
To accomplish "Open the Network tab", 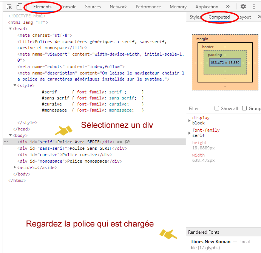I will point(118,7).
